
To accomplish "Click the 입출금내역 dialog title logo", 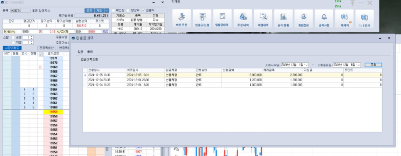I will [73, 38].
